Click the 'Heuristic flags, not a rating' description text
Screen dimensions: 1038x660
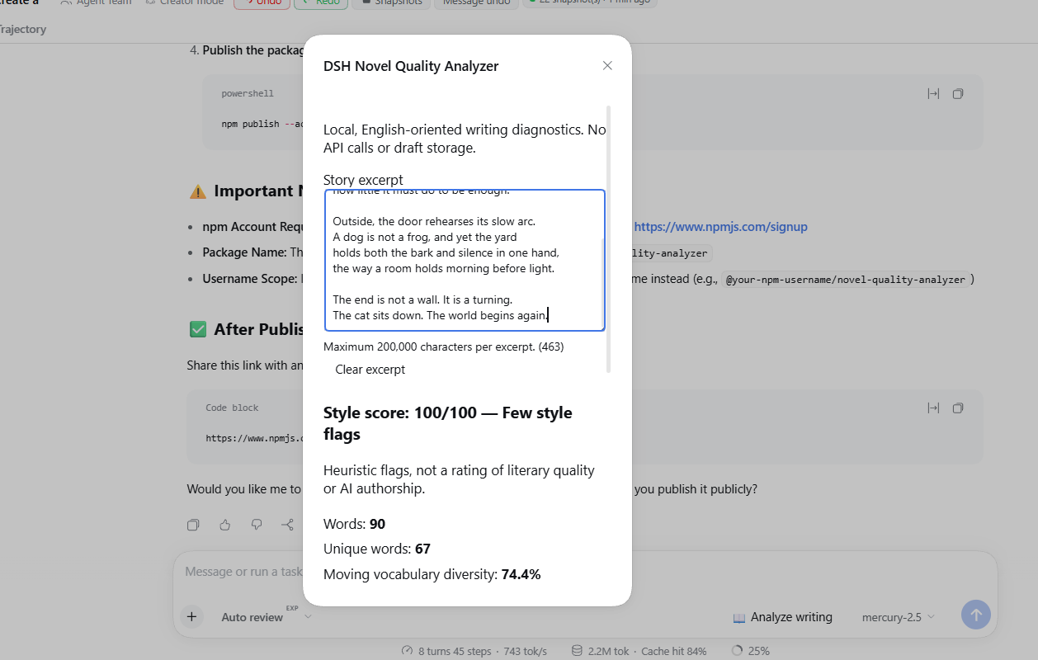tap(459, 479)
